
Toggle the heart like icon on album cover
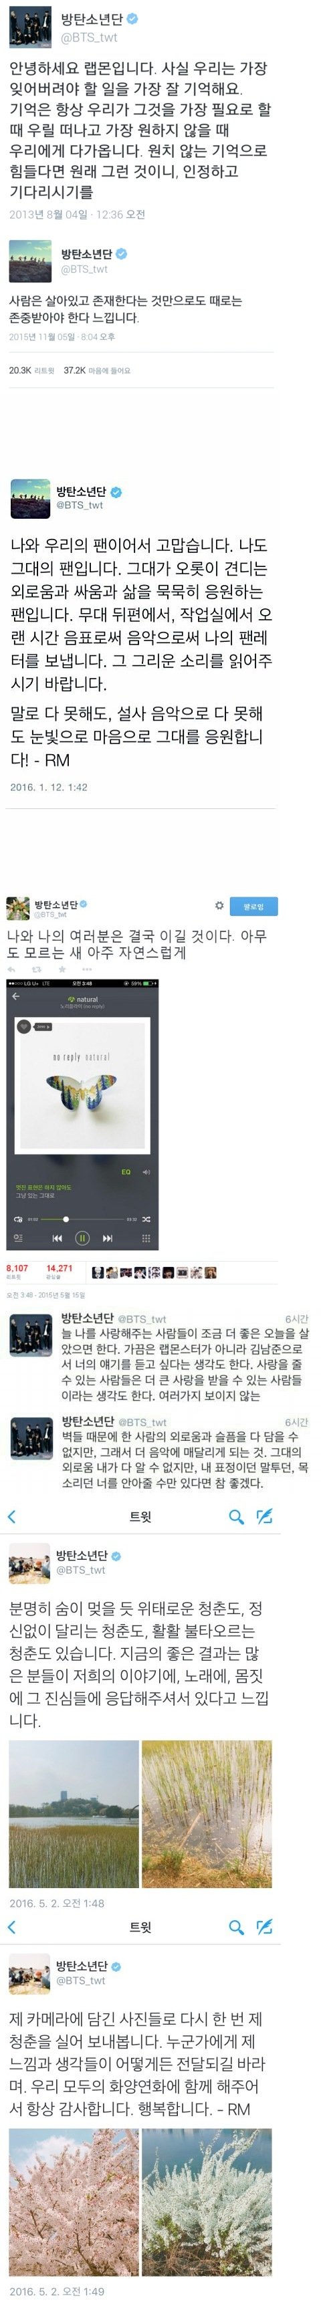tap(24, 1026)
